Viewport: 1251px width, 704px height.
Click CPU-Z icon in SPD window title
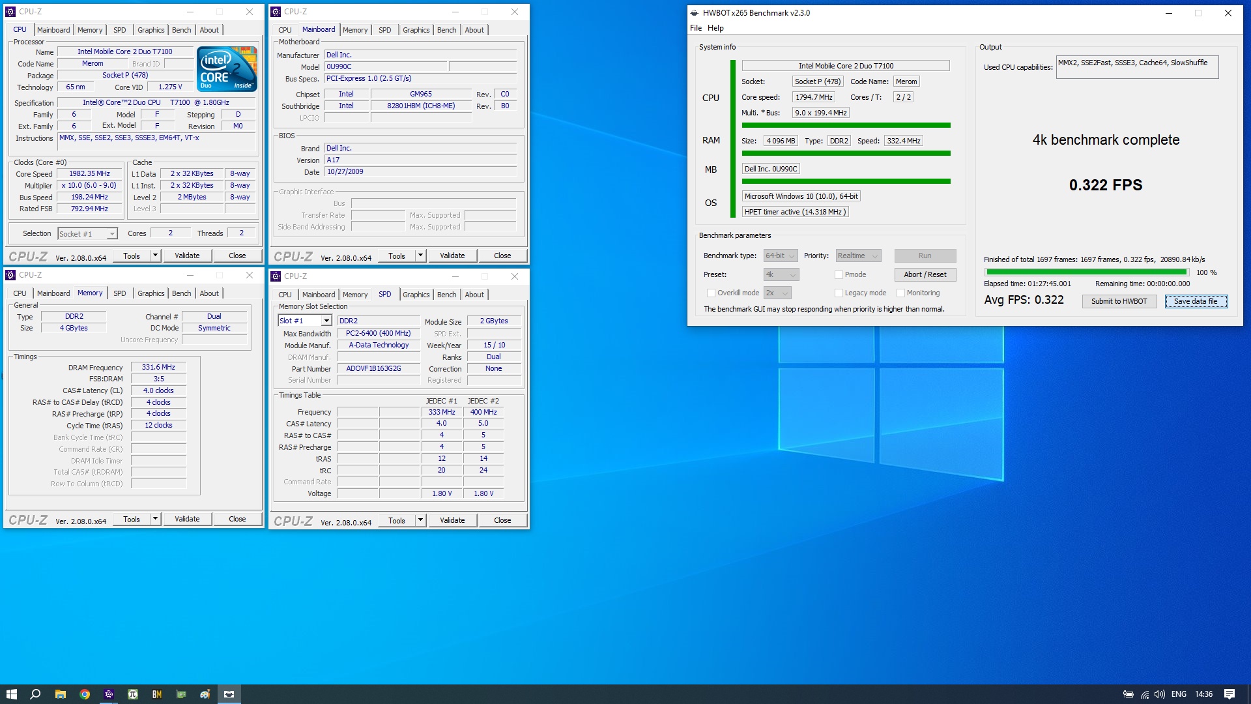tap(276, 276)
